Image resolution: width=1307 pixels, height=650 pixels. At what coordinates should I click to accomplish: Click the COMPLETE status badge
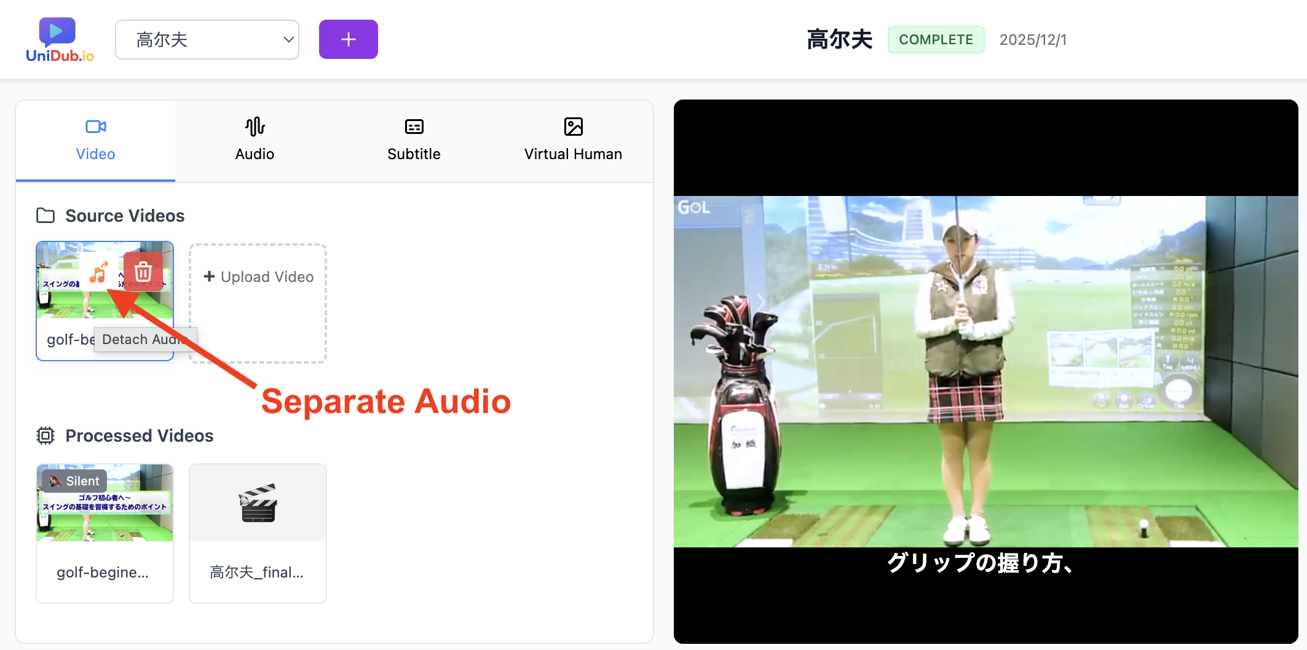click(x=935, y=39)
